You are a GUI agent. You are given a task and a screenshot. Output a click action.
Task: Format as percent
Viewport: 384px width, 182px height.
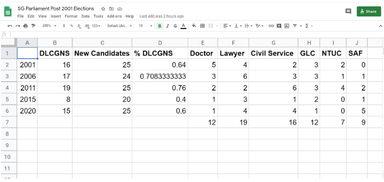click(x=71, y=26)
